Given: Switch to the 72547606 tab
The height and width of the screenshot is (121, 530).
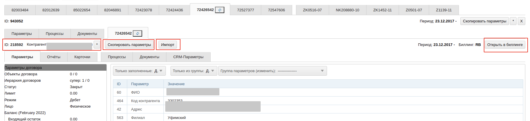Looking at the screenshot, I should coord(276,10).
